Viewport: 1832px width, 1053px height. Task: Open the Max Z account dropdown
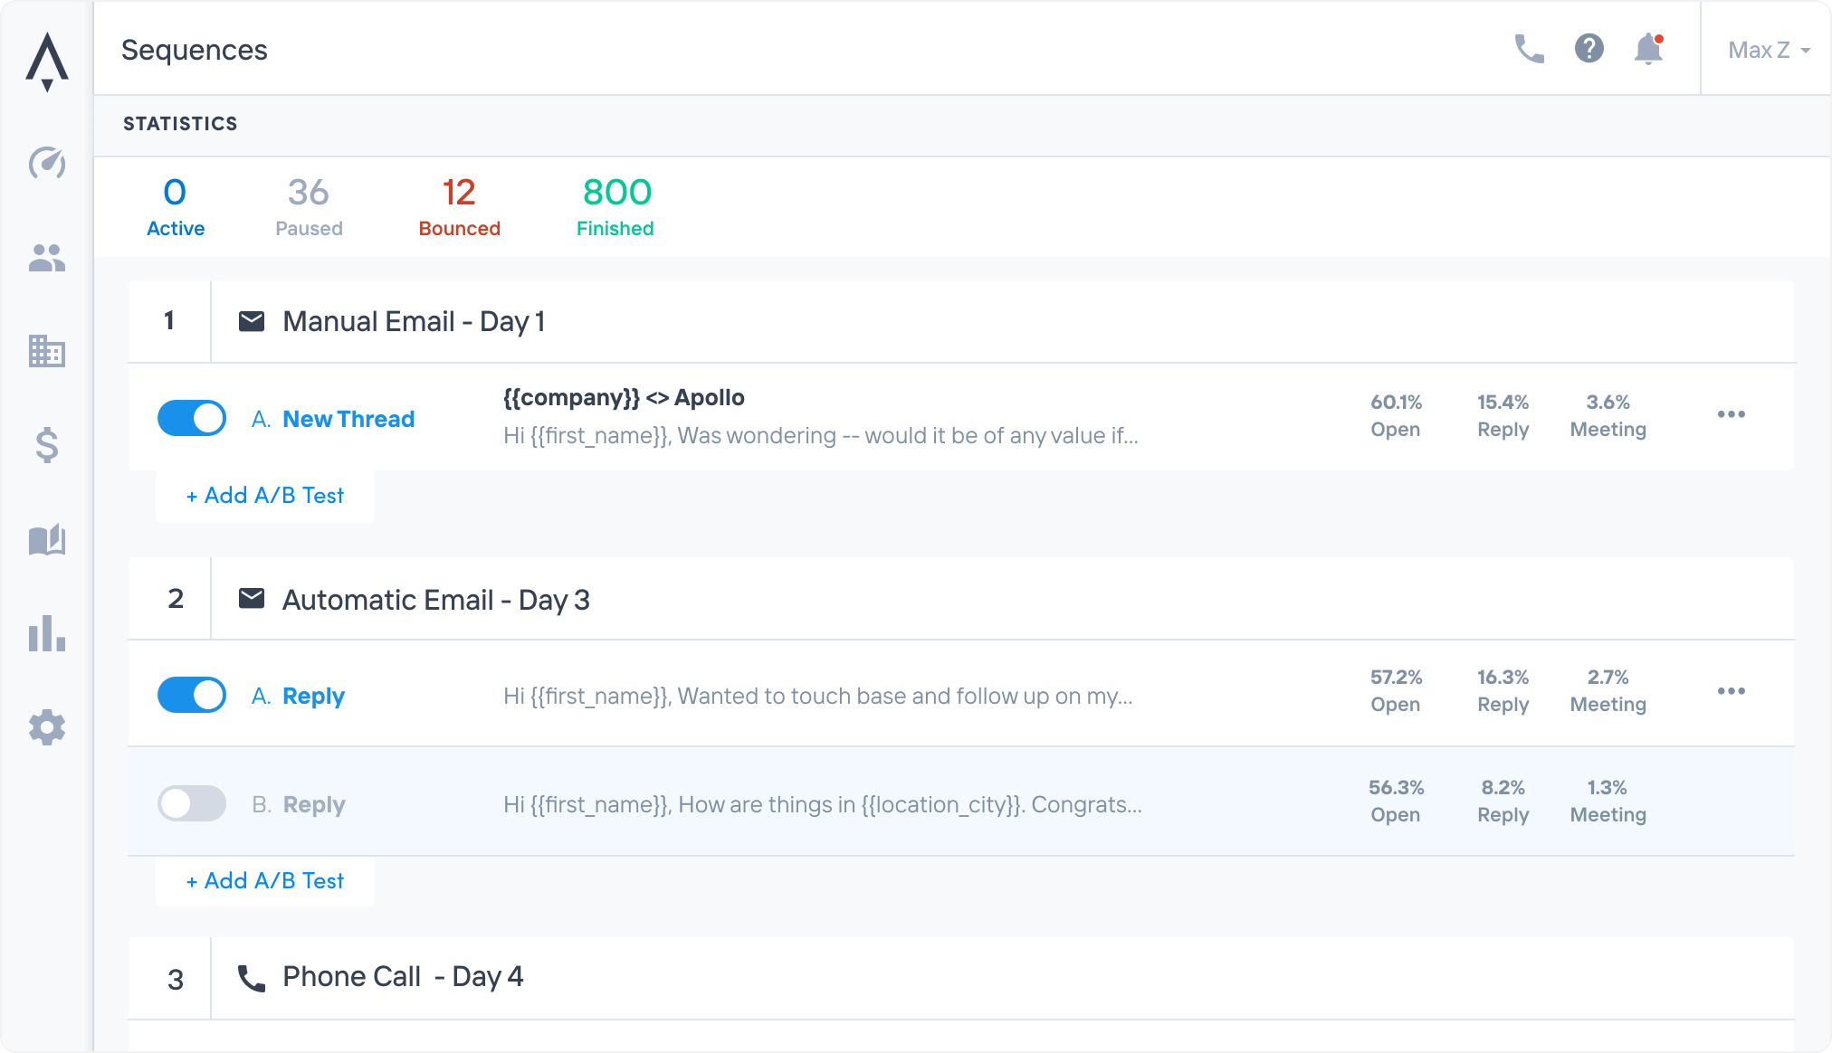1765,50
